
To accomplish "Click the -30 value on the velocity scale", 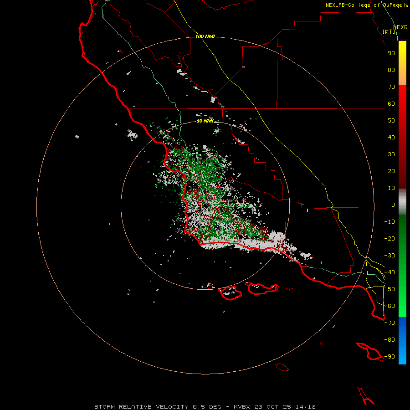I will pyautogui.click(x=389, y=256).
